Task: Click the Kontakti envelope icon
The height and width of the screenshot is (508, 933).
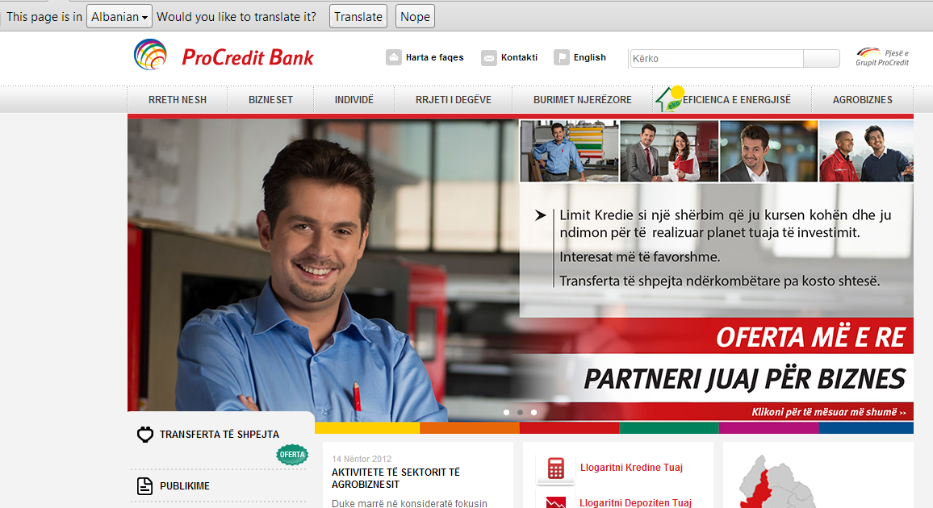Action: tap(489, 58)
